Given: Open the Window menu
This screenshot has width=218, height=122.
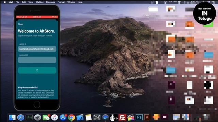Looking at the screenshot, I should (71, 2).
